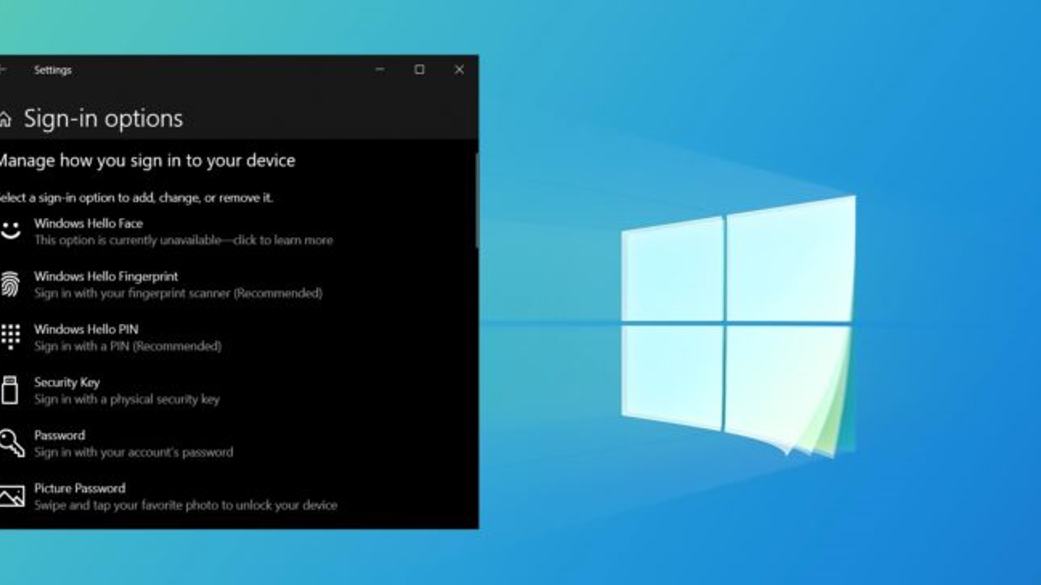Click the Picture Password image icon
The height and width of the screenshot is (585, 1041).
point(12,497)
